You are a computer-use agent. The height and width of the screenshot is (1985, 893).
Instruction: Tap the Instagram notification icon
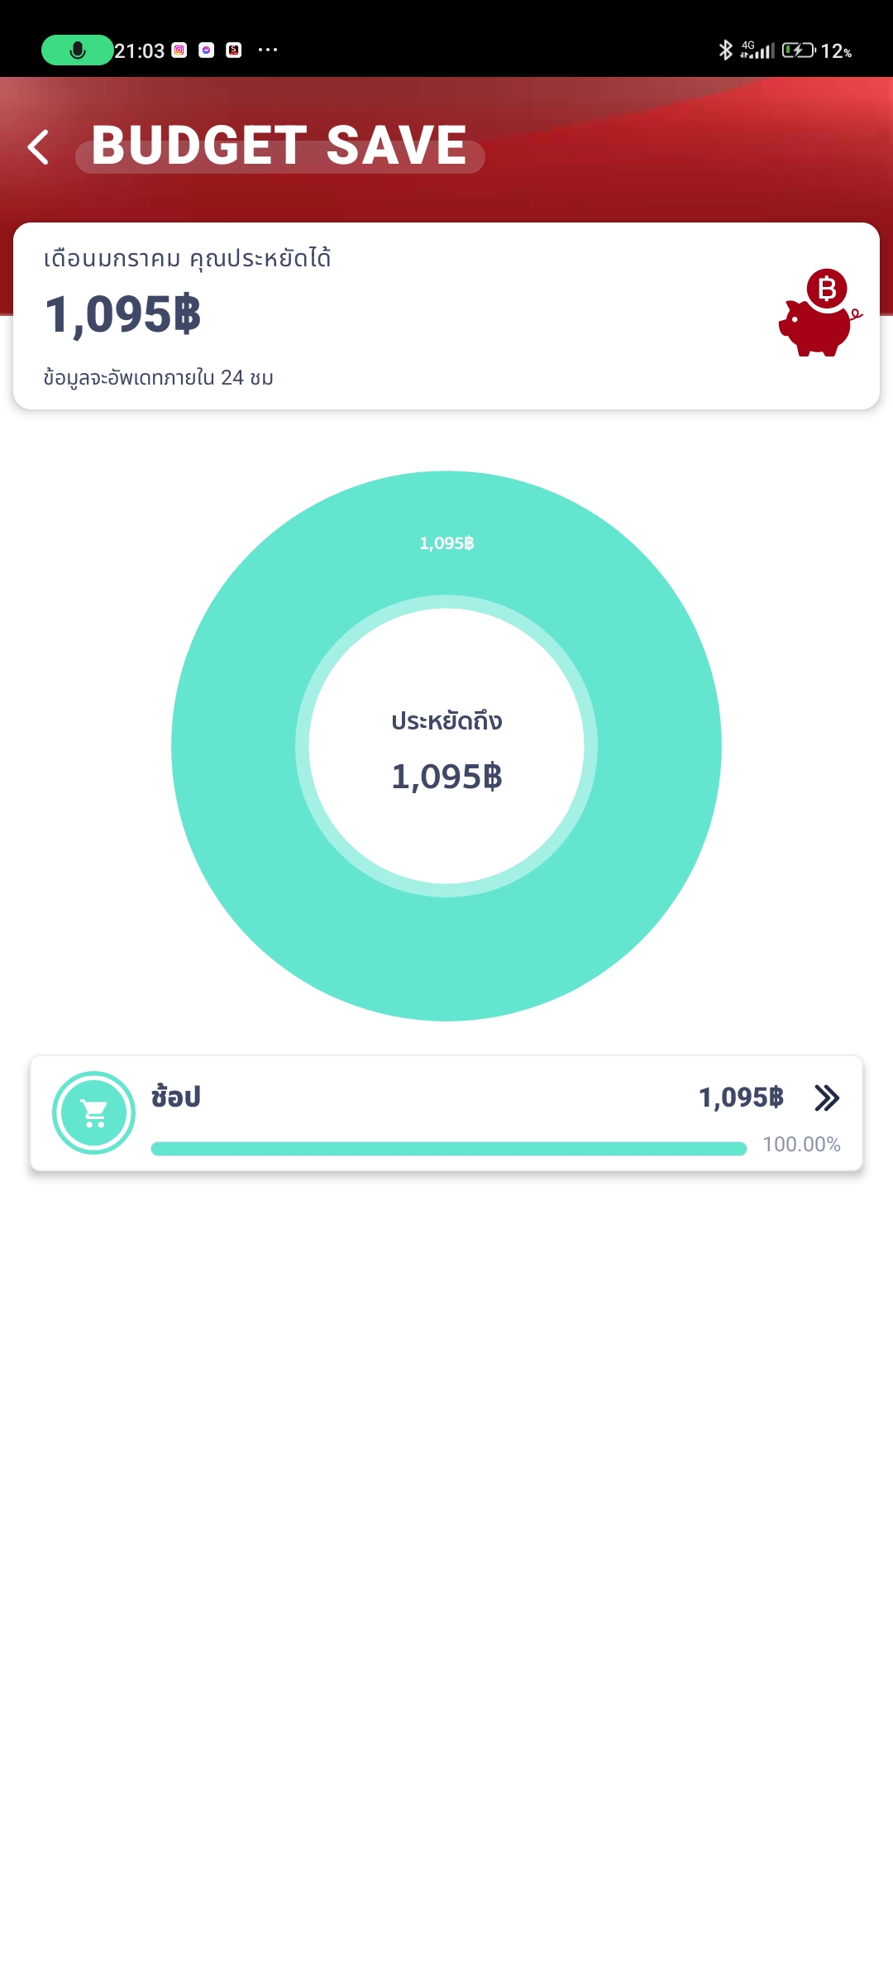coord(179,50)
